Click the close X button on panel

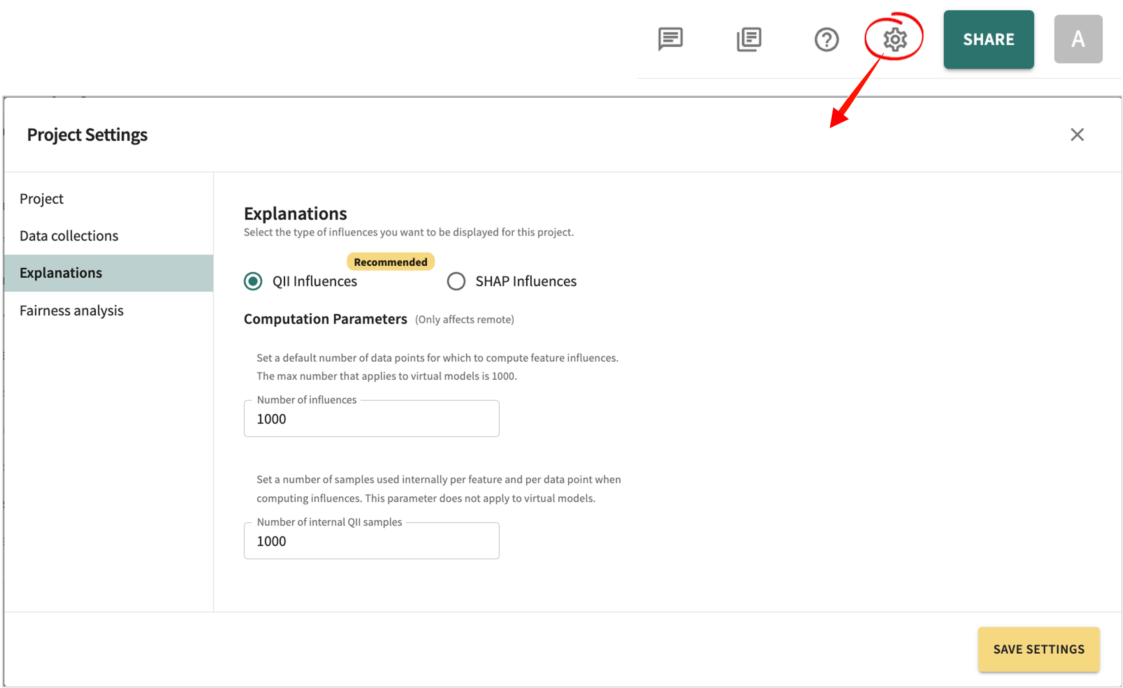[1077, 134]
